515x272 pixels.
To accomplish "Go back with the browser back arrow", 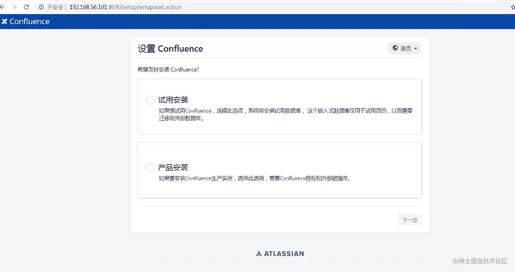I will [2, 7].
